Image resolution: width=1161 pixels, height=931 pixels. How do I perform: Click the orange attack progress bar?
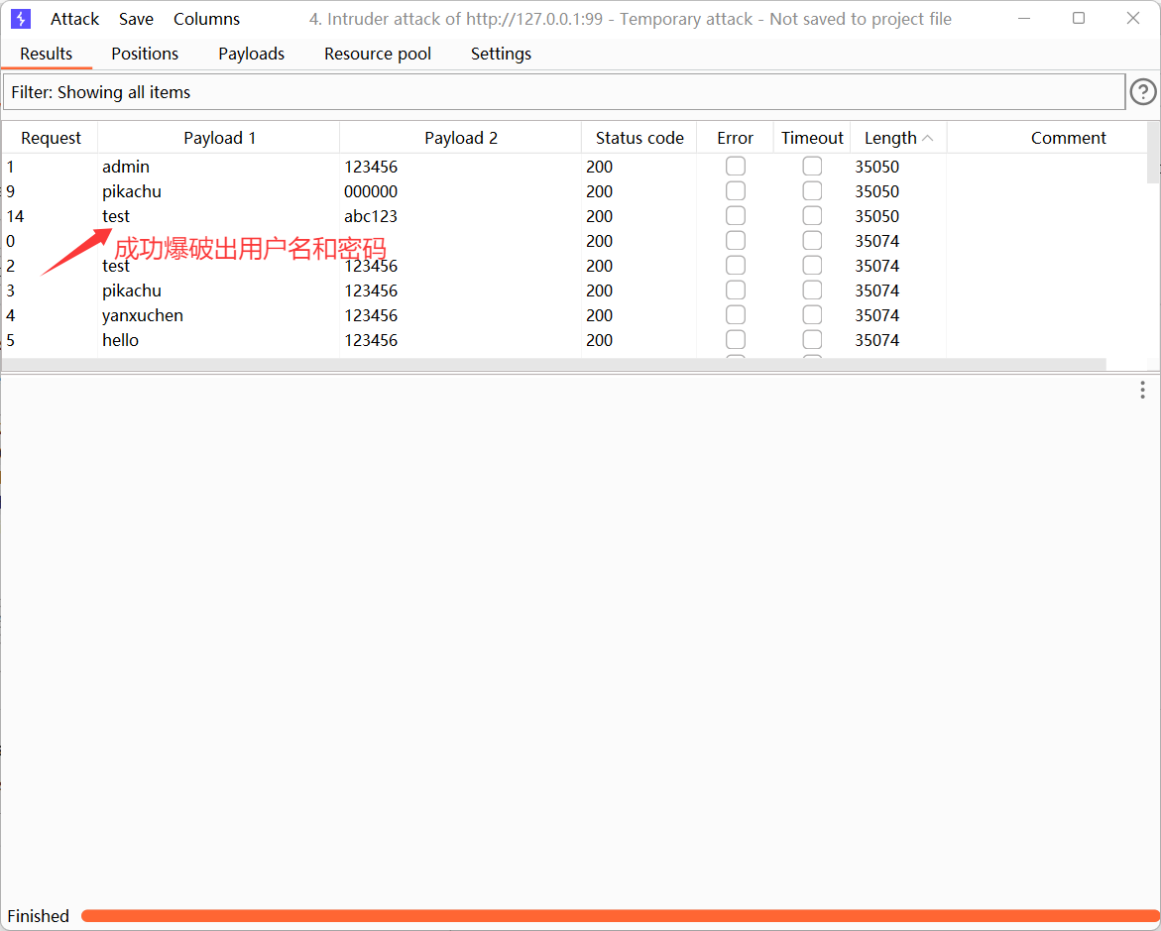click(621, 915)
